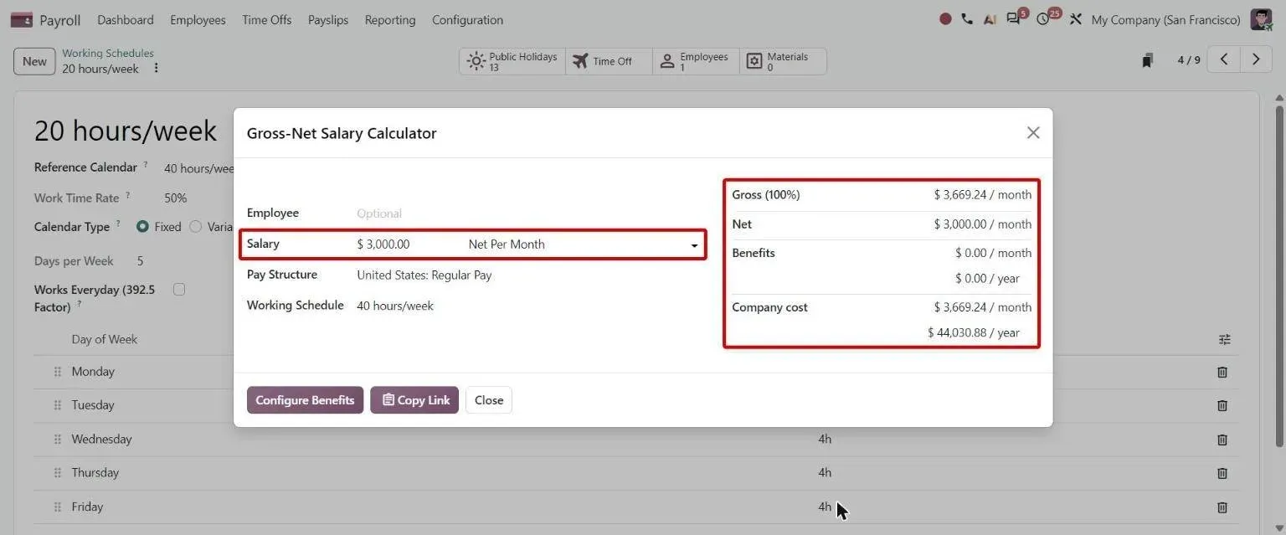
Task: Open the Employees smart button
Action: 697,61
